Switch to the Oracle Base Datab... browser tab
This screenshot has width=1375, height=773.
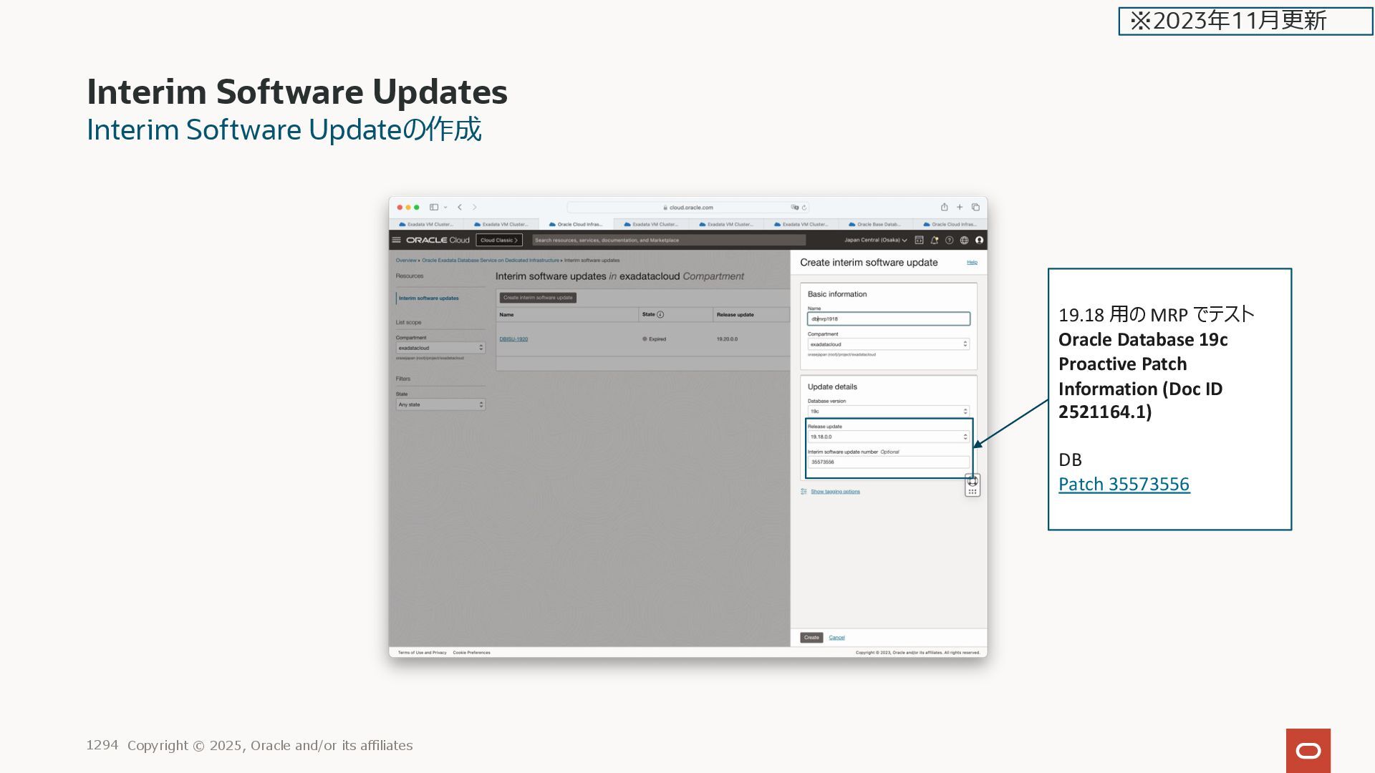[875, 225]
